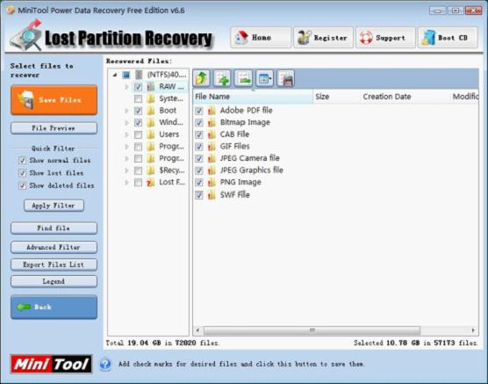Click the Users folder icon in tree
The height and width of the screenshot is (384, 488).
coord(151,134)
